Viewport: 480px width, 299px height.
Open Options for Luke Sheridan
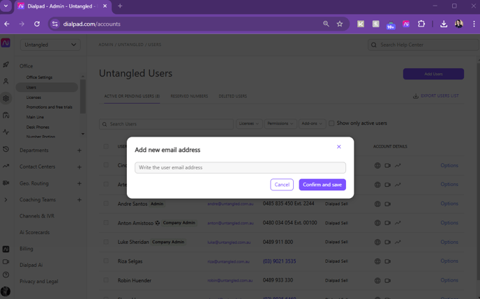tap(449, 242)
